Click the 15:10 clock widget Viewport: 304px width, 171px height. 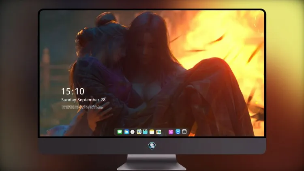coord(73,91)
